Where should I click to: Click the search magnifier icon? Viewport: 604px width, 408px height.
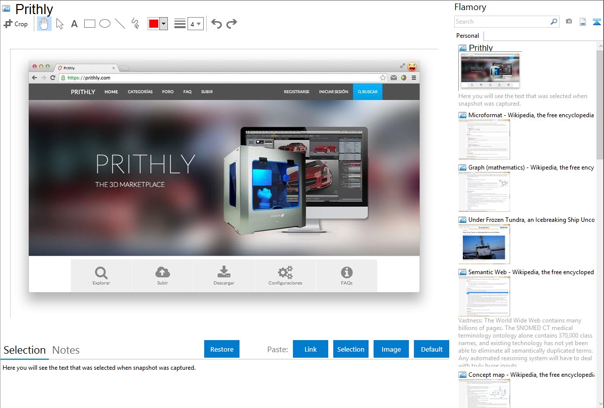554,22
